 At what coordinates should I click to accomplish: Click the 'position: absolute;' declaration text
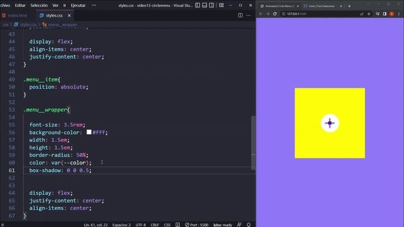pos(59,87)
